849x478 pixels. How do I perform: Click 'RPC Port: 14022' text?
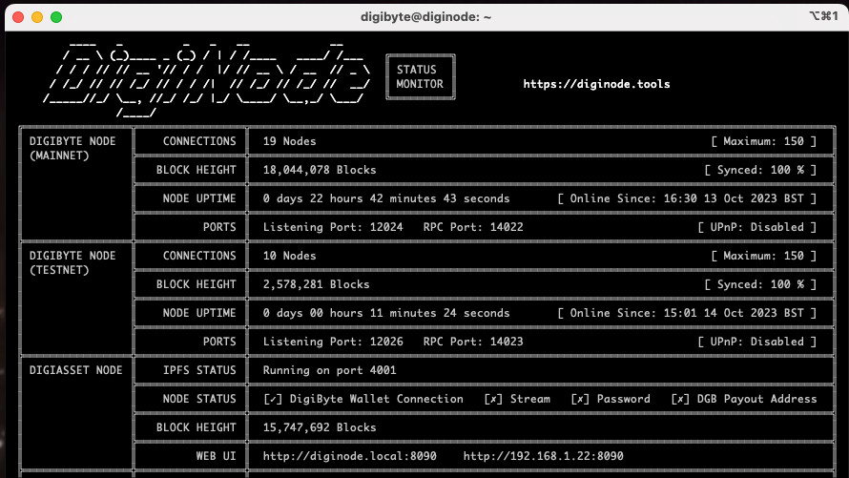click(473, 227)
